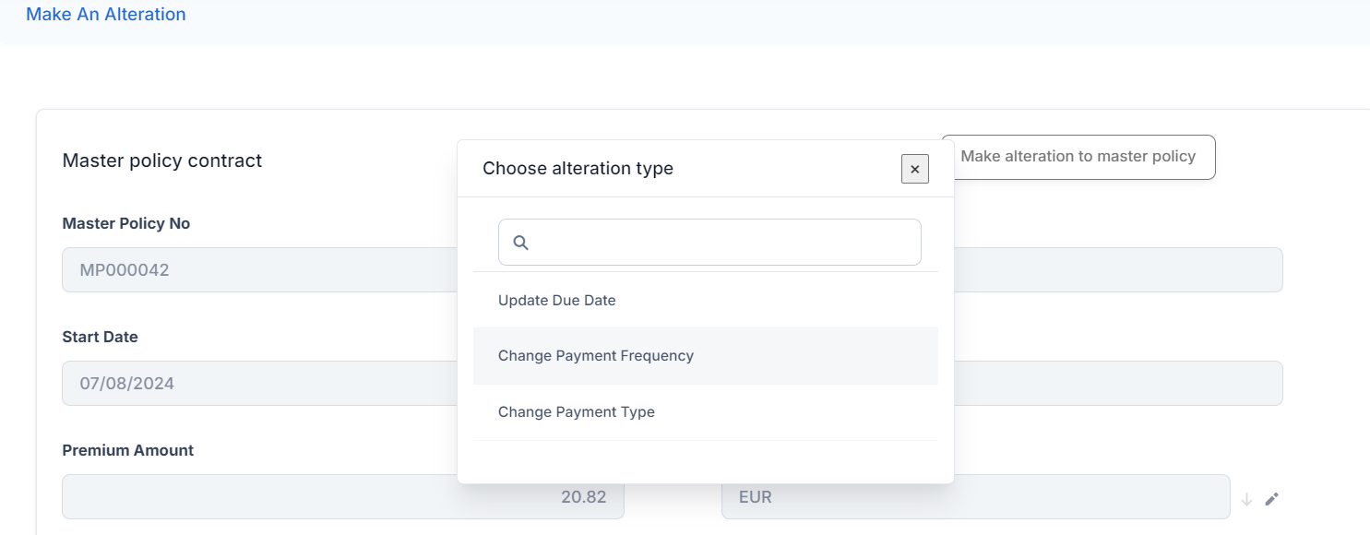This screenshot has width=1370, height=535.
Task: Click the field right of Master Policy No
Action: [1116, 270]
